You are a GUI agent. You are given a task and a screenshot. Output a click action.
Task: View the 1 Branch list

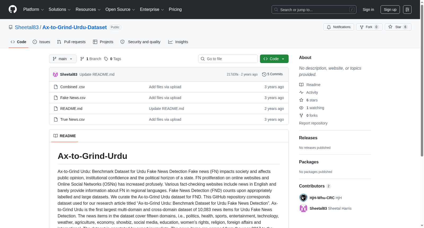pos(91,59)
